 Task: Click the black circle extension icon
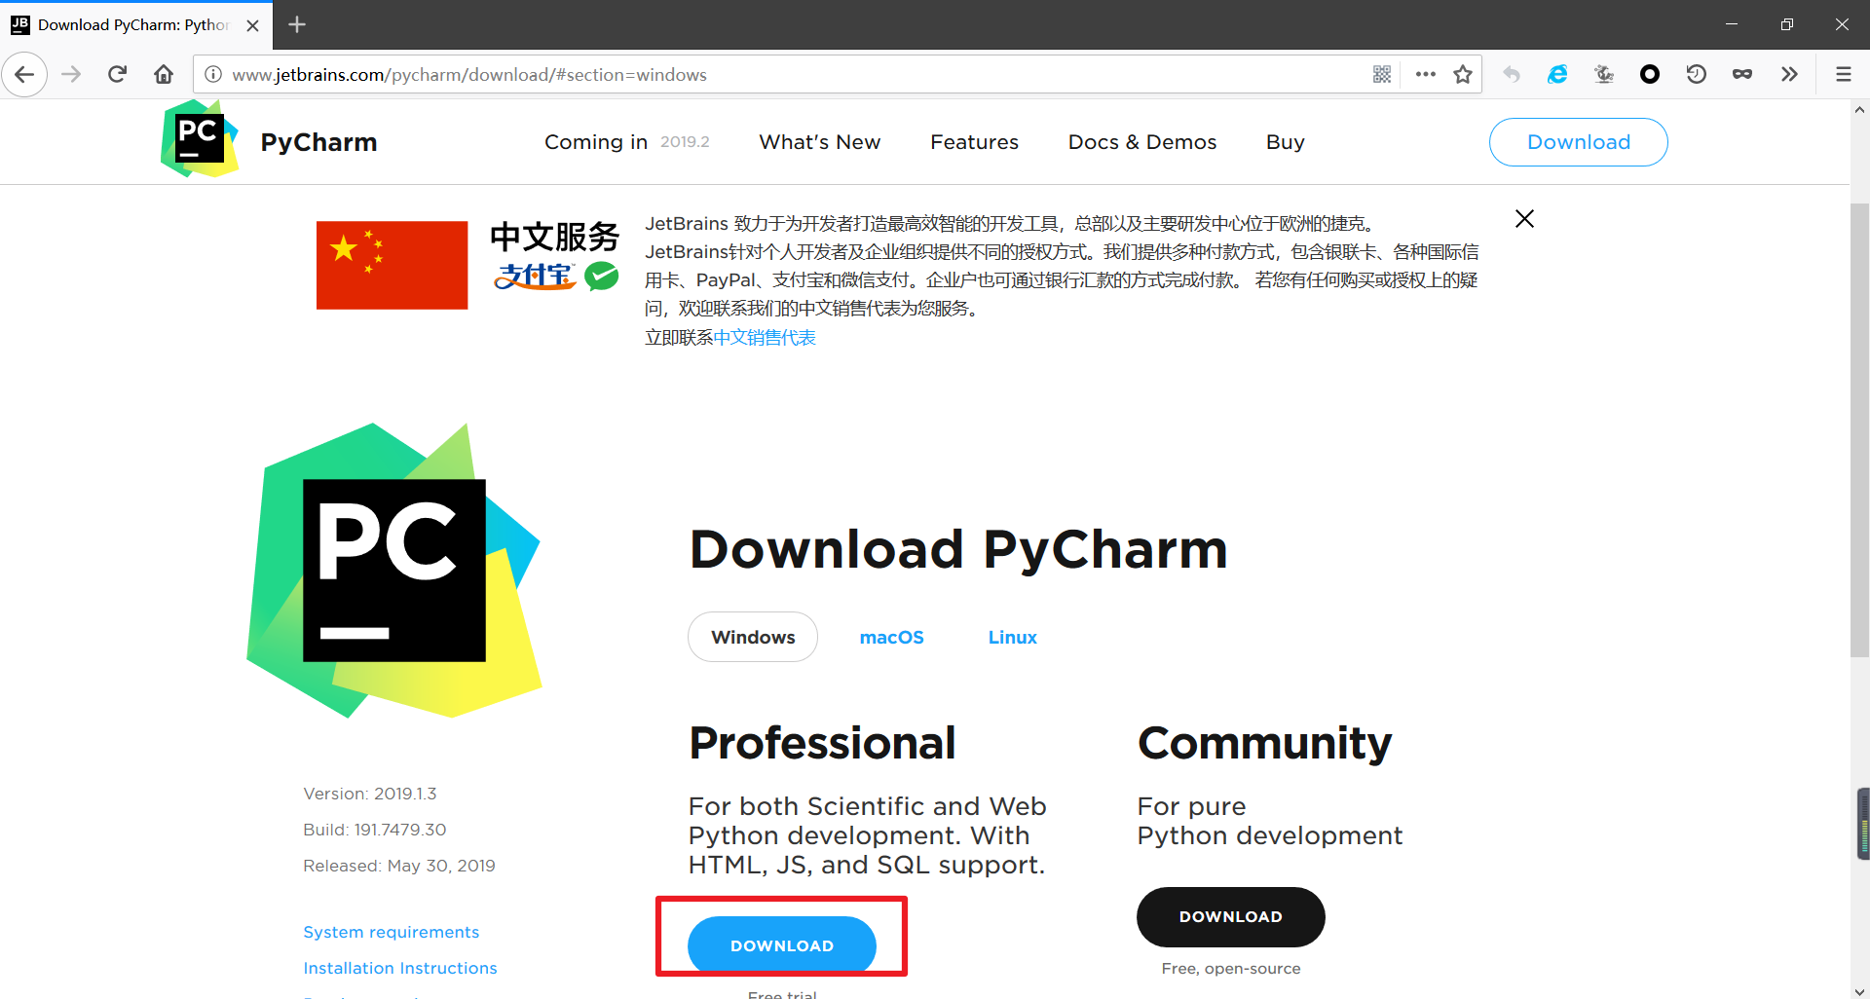(1650, 75)
